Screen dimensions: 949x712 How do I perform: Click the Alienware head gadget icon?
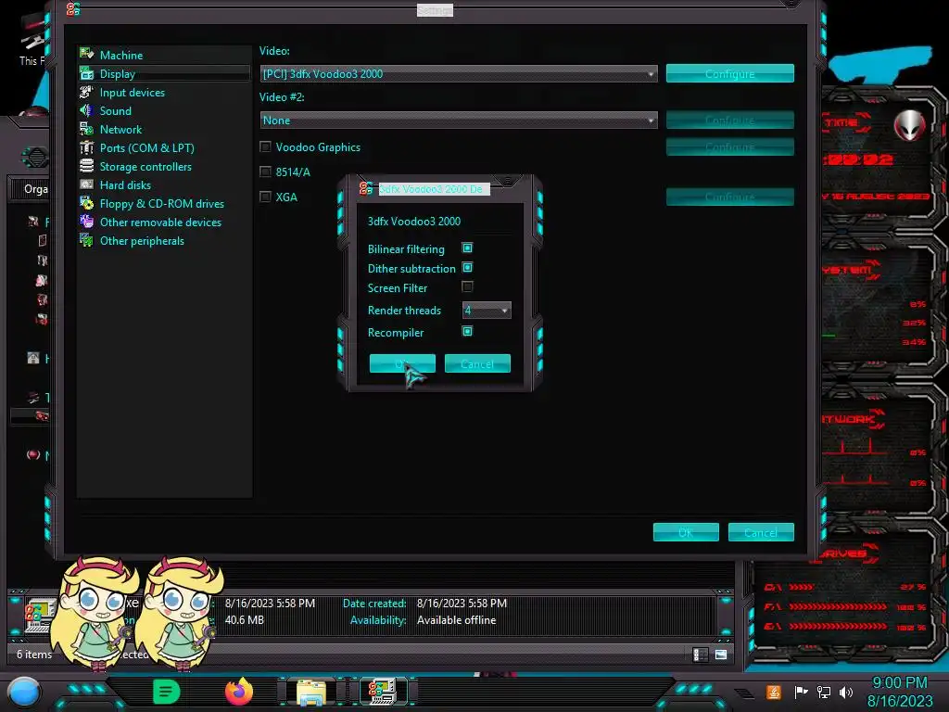tap(910, 125)
